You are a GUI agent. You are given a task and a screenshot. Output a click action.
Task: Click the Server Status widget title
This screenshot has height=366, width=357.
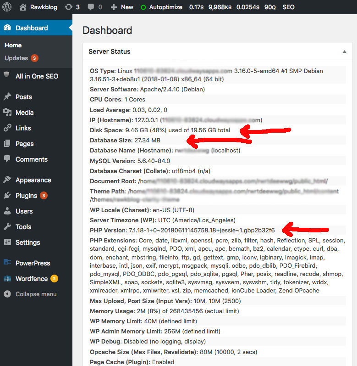click(109, 51)
